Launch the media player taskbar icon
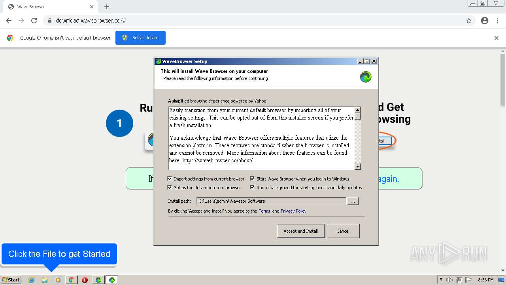The width and height of the screenshot is (506, 285). [x=58, y=280]
